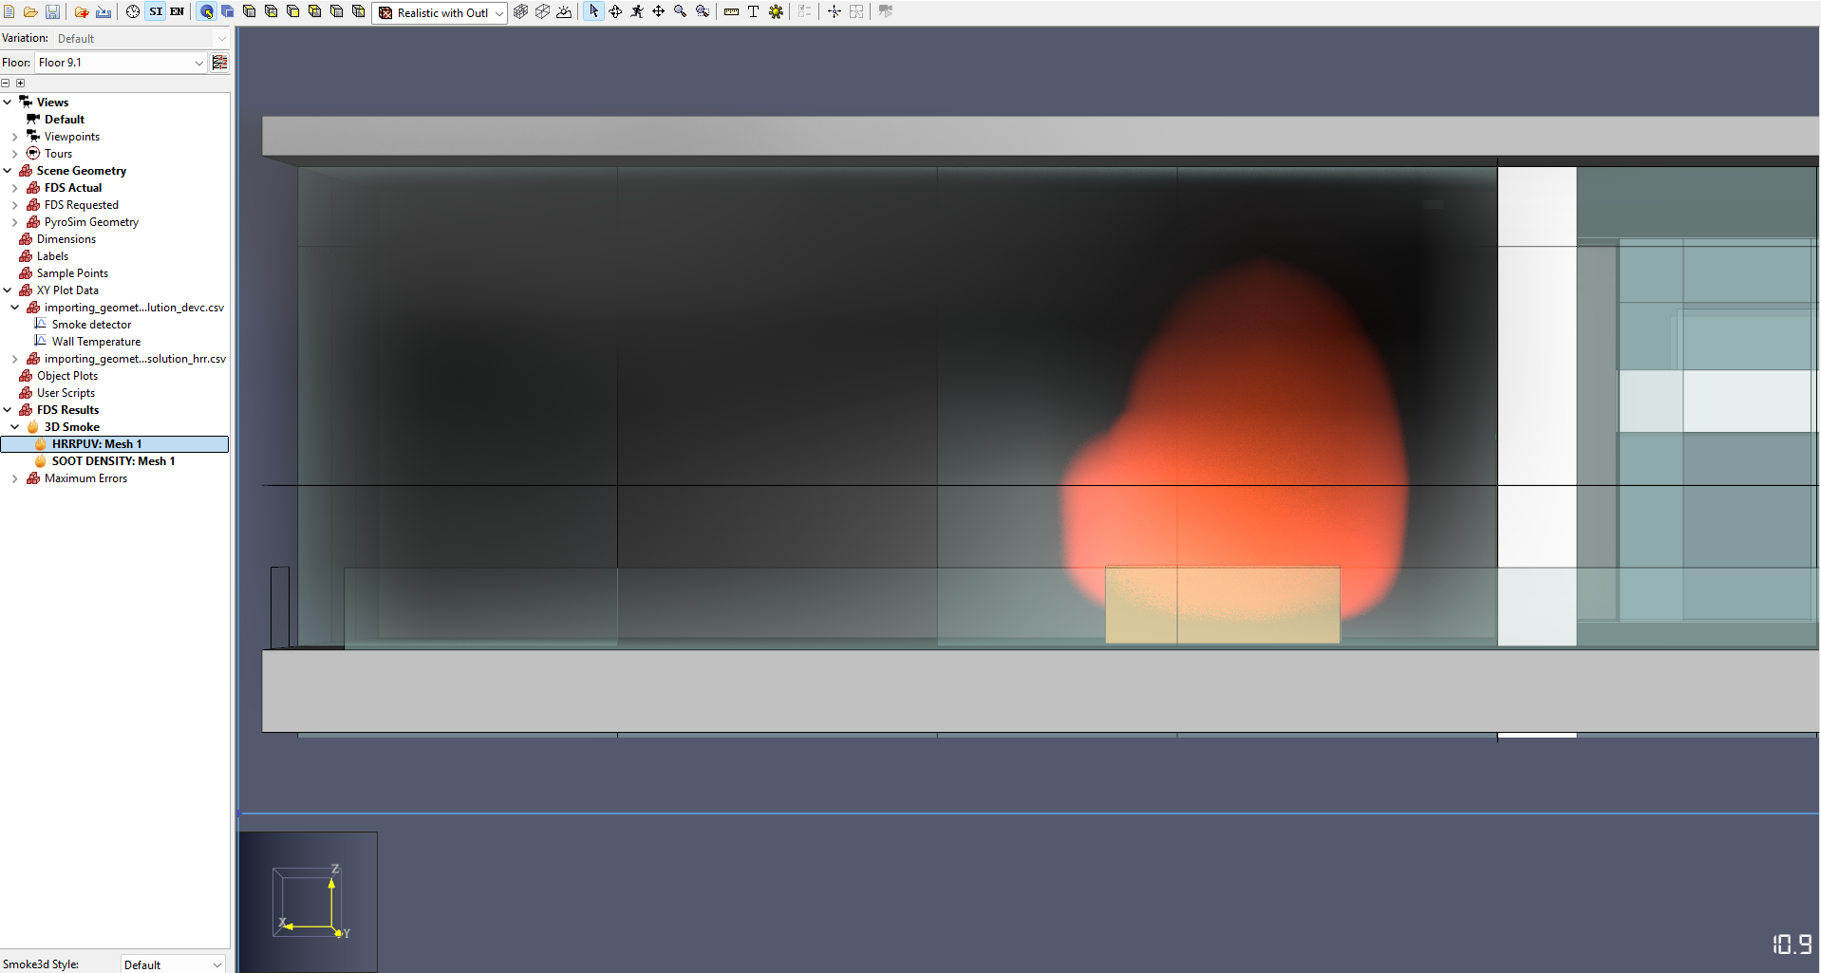Click the perspective view cube icon
Viewport: 1821px width, 973px height.
click(228, 11)
